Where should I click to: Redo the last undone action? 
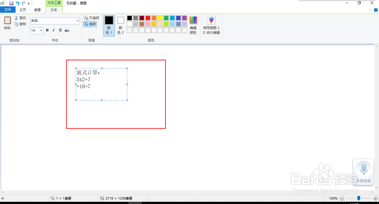[x=24, y=3]
